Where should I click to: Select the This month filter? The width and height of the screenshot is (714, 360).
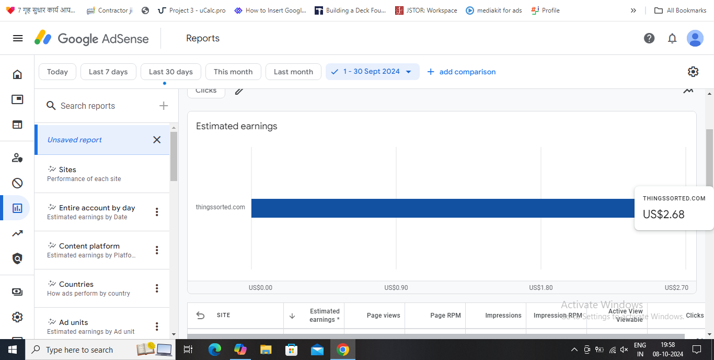click(233, 72)
